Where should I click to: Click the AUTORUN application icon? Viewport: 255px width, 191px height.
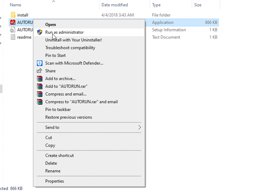13,23
